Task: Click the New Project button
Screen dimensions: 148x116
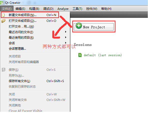Action: point(94,27)
